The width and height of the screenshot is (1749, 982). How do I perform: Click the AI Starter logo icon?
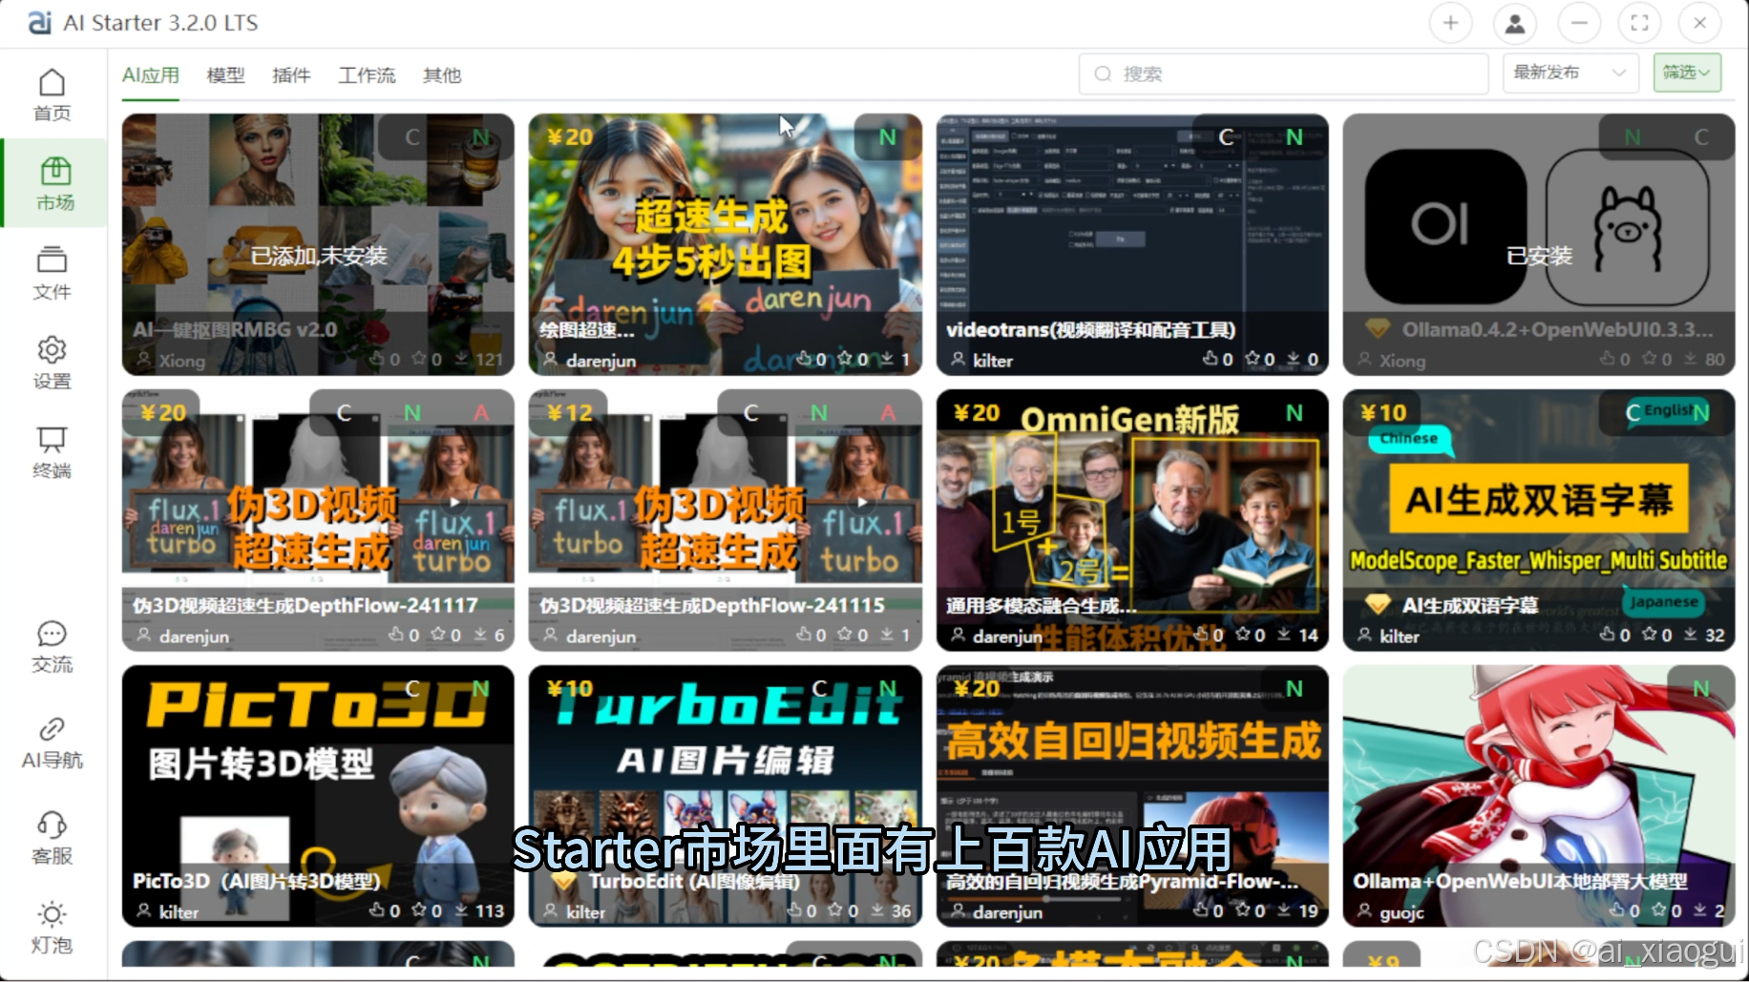coord(39,23)
